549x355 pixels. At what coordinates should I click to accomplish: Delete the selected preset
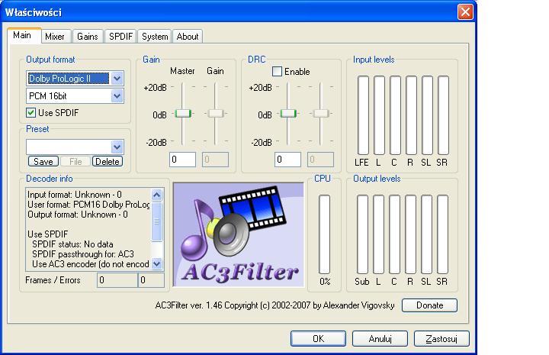pyautogui.click(x=108, y=162)
